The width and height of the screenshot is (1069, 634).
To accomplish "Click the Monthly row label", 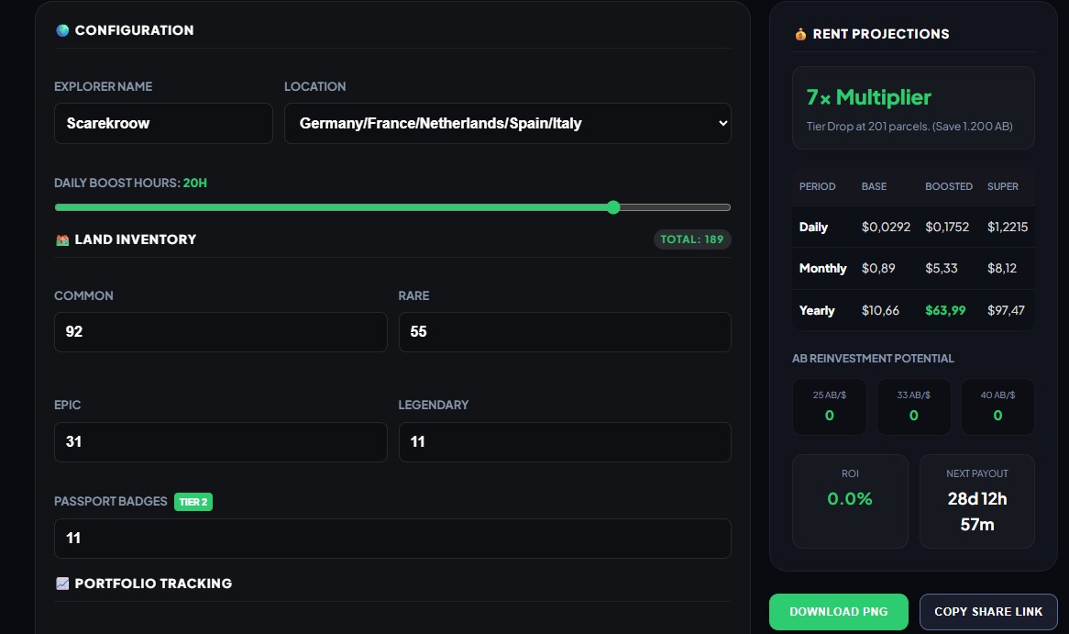I will pos(822,268).
